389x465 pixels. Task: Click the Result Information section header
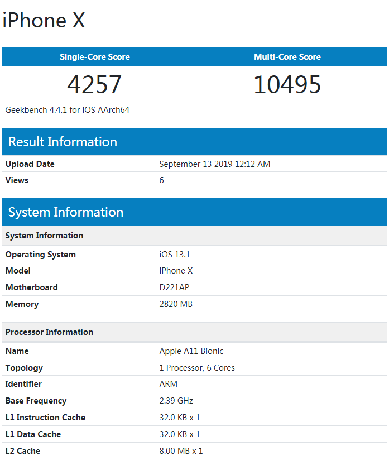coord(63,142)
